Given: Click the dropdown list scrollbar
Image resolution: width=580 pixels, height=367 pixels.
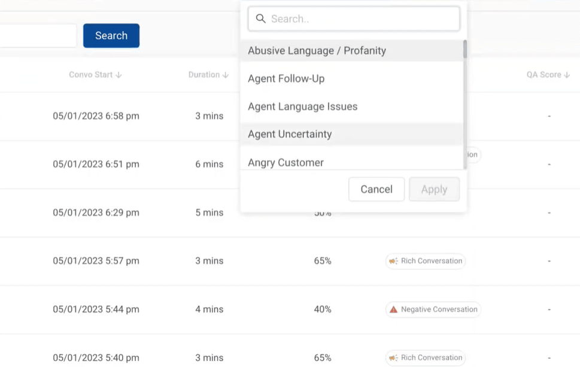Looking at the screenshot, I should pos(465,49).
